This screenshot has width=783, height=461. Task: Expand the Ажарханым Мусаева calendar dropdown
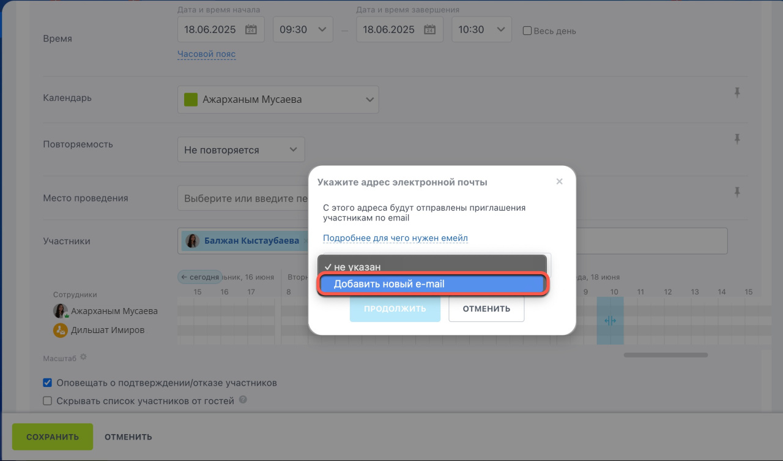pos(278,99)
